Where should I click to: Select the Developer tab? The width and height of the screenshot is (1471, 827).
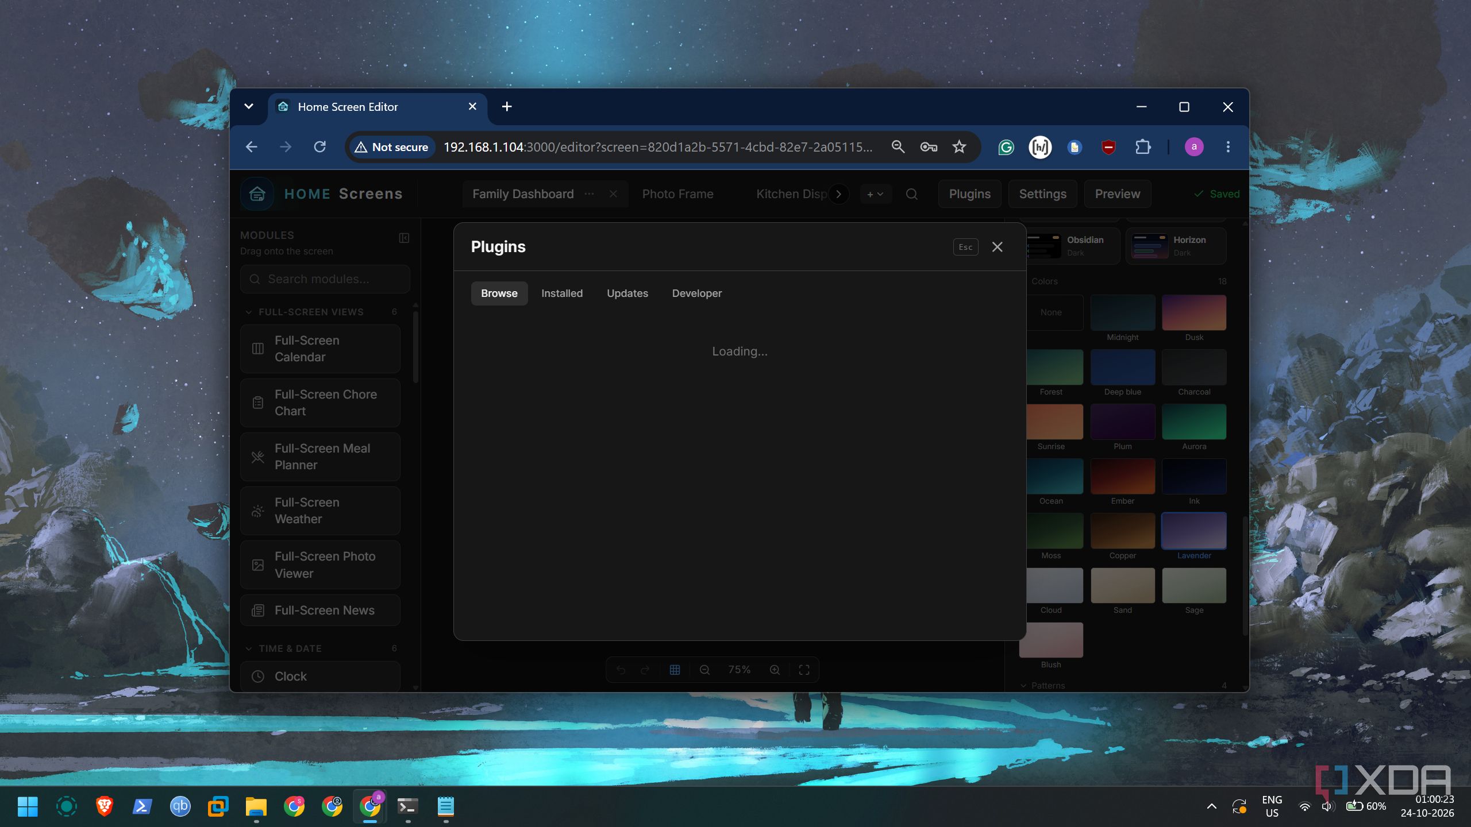[696, 293]
